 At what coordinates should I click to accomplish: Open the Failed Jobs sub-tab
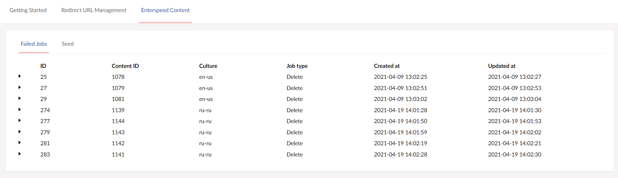point(34,44)
